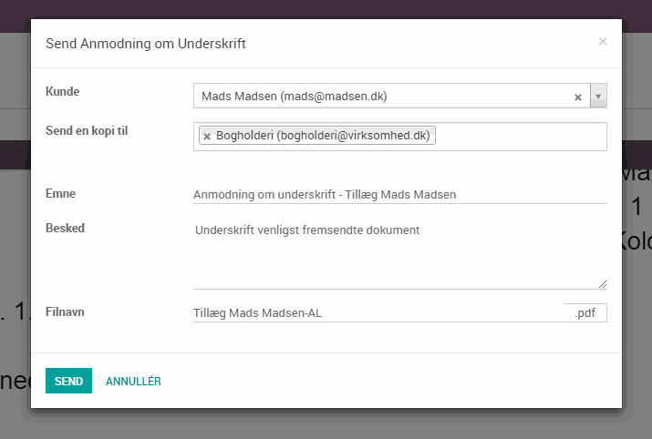Click the Send en kopi til label

87,130
